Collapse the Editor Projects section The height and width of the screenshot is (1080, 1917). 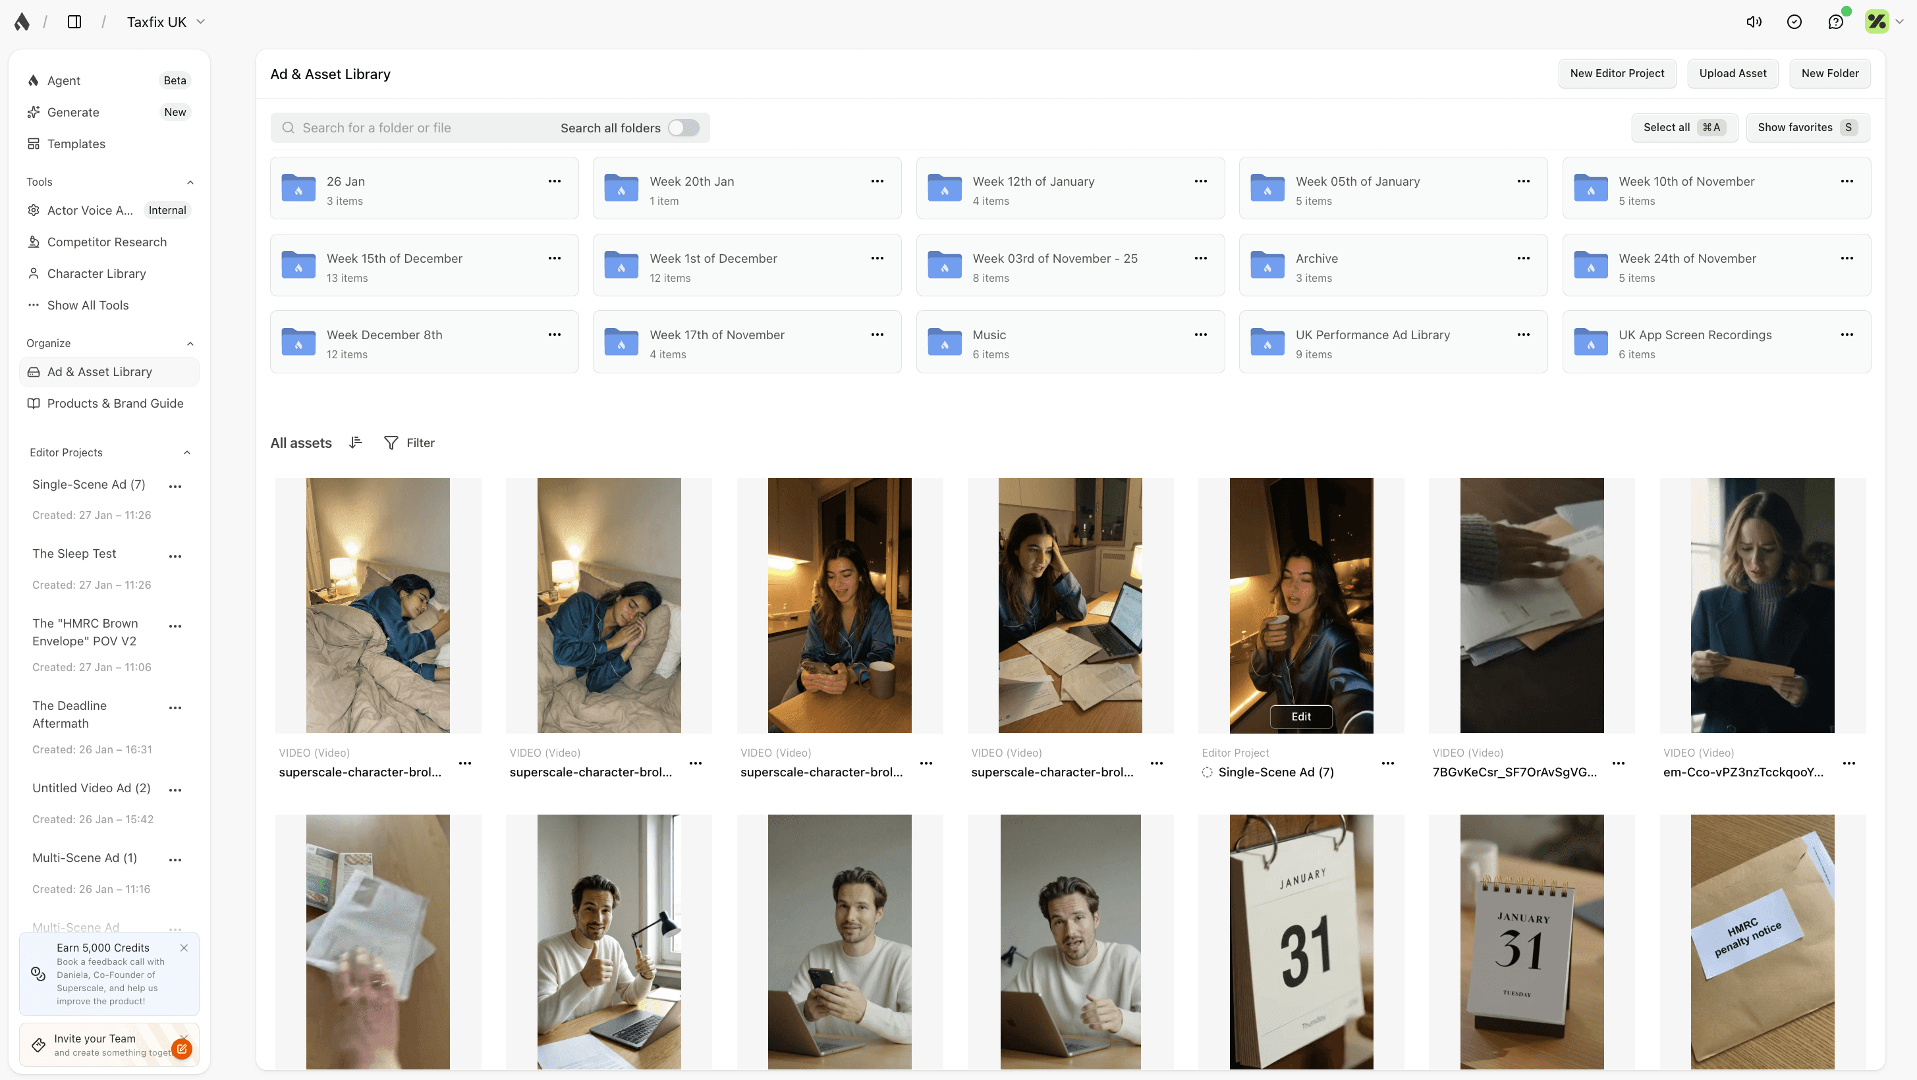187,452
